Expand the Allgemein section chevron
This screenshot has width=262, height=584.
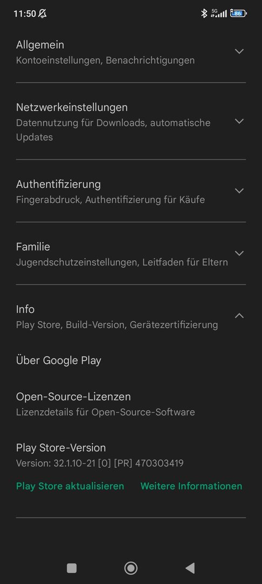[x=239, y=51]
